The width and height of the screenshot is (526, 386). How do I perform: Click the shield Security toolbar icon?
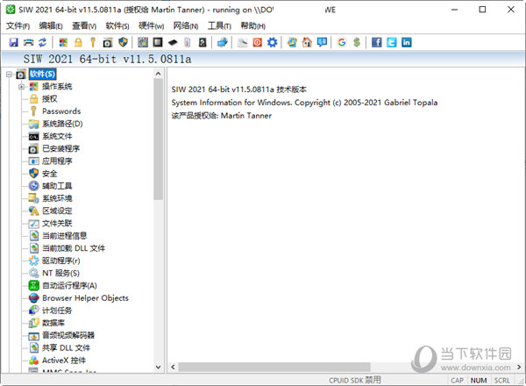click(x=123, y=42)
